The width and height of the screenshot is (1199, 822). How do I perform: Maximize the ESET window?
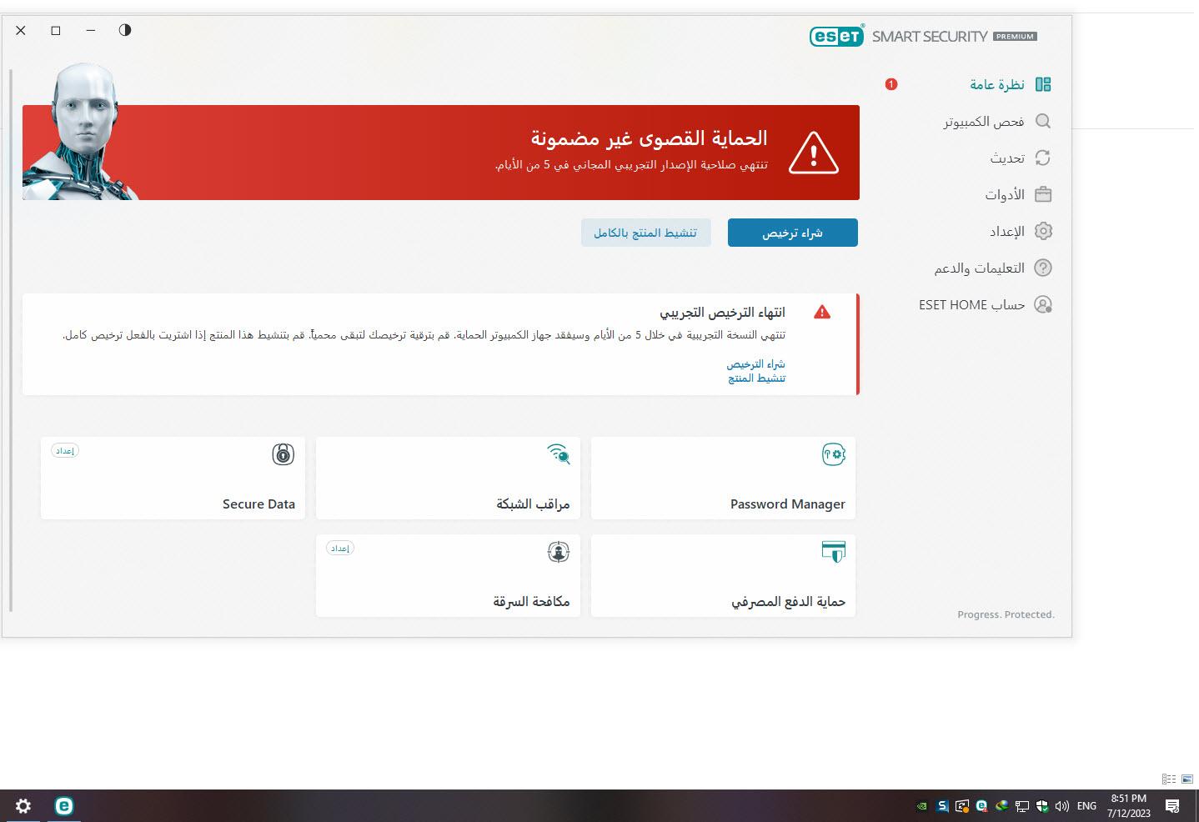(x=56, y=30)
